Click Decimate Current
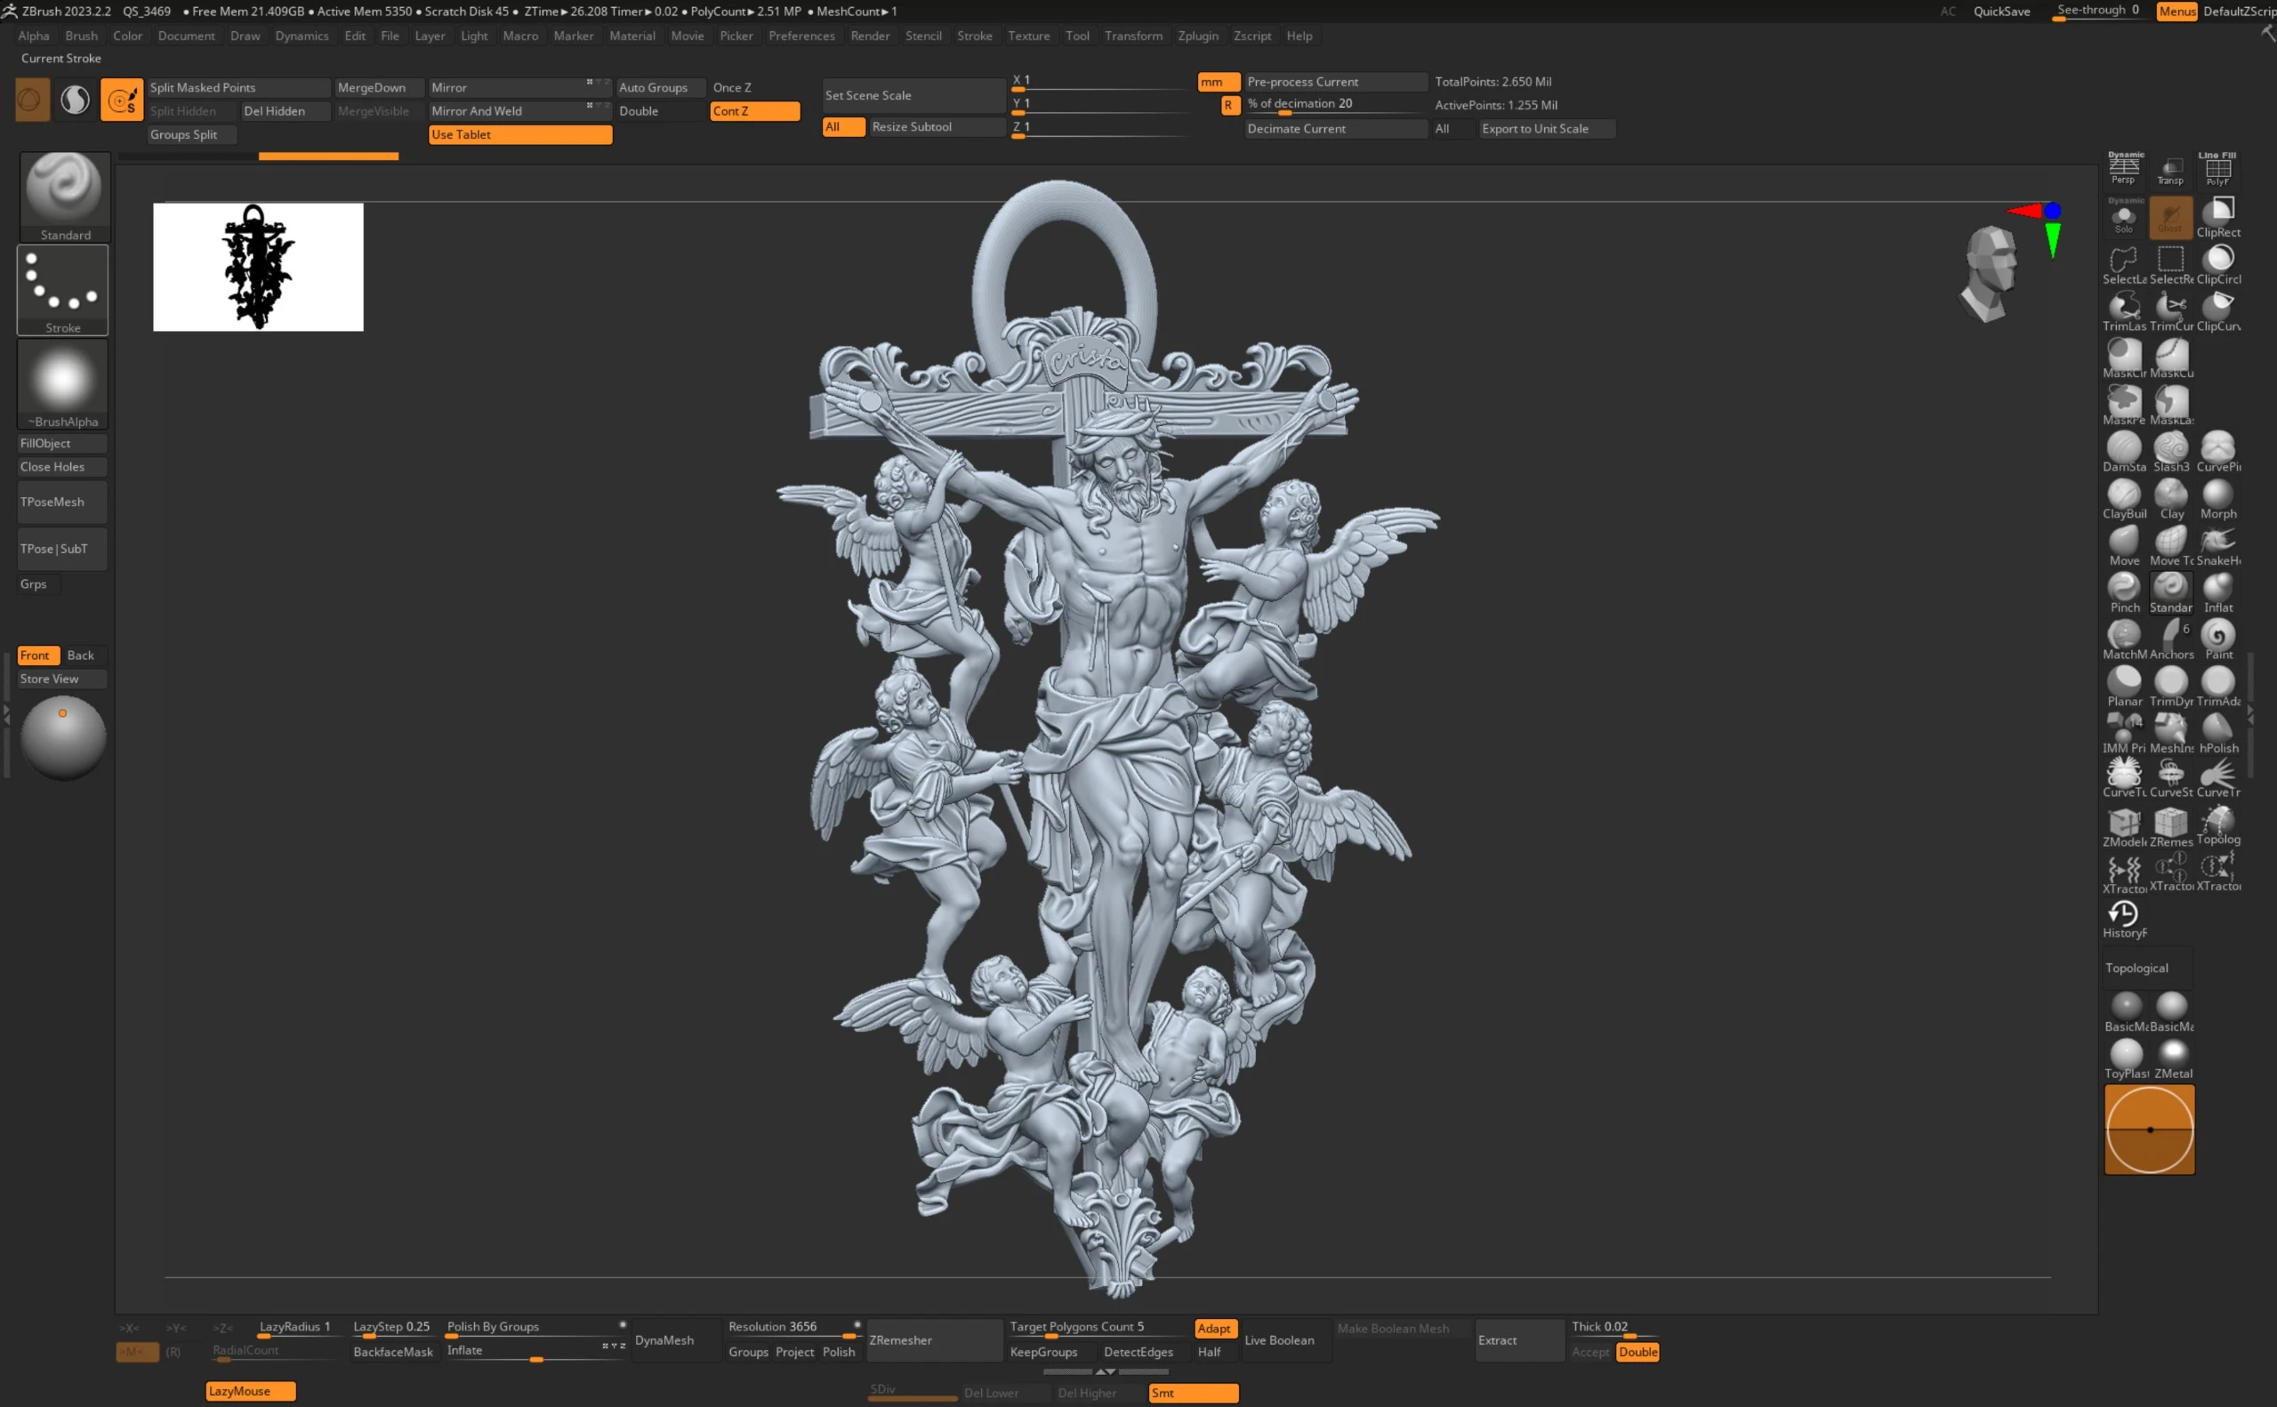 point(1335,128)
